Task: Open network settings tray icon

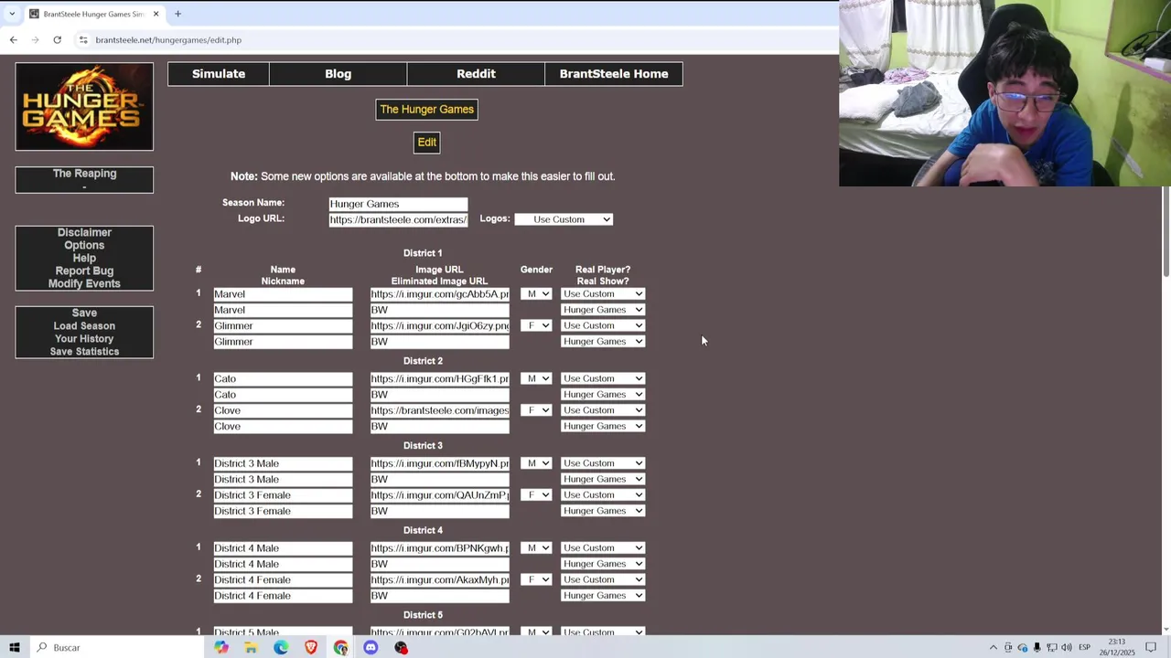Action: tap(1052, 647)
